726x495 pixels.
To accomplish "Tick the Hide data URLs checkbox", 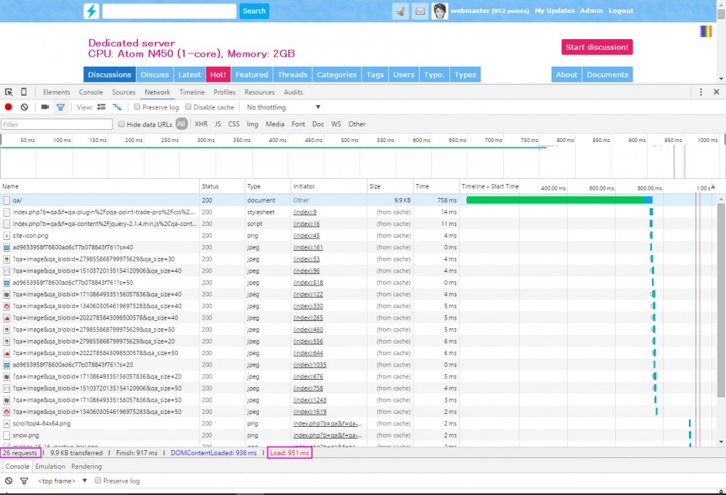I will (x=122, y=125).
